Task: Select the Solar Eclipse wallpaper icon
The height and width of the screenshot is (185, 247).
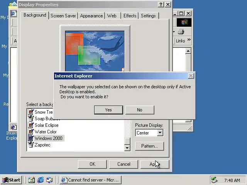Action: 31,125
